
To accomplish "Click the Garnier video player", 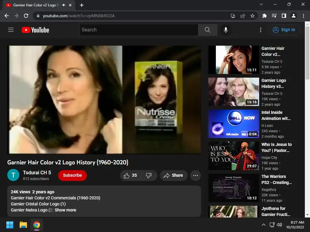I will tap(104, 100).
